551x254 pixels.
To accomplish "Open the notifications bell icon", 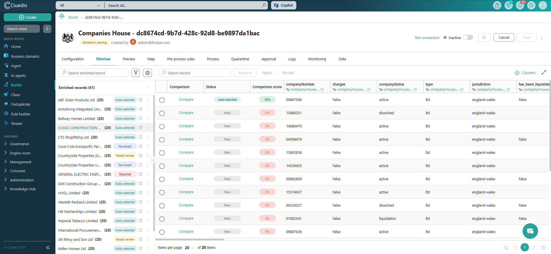I will pos(520,5).
